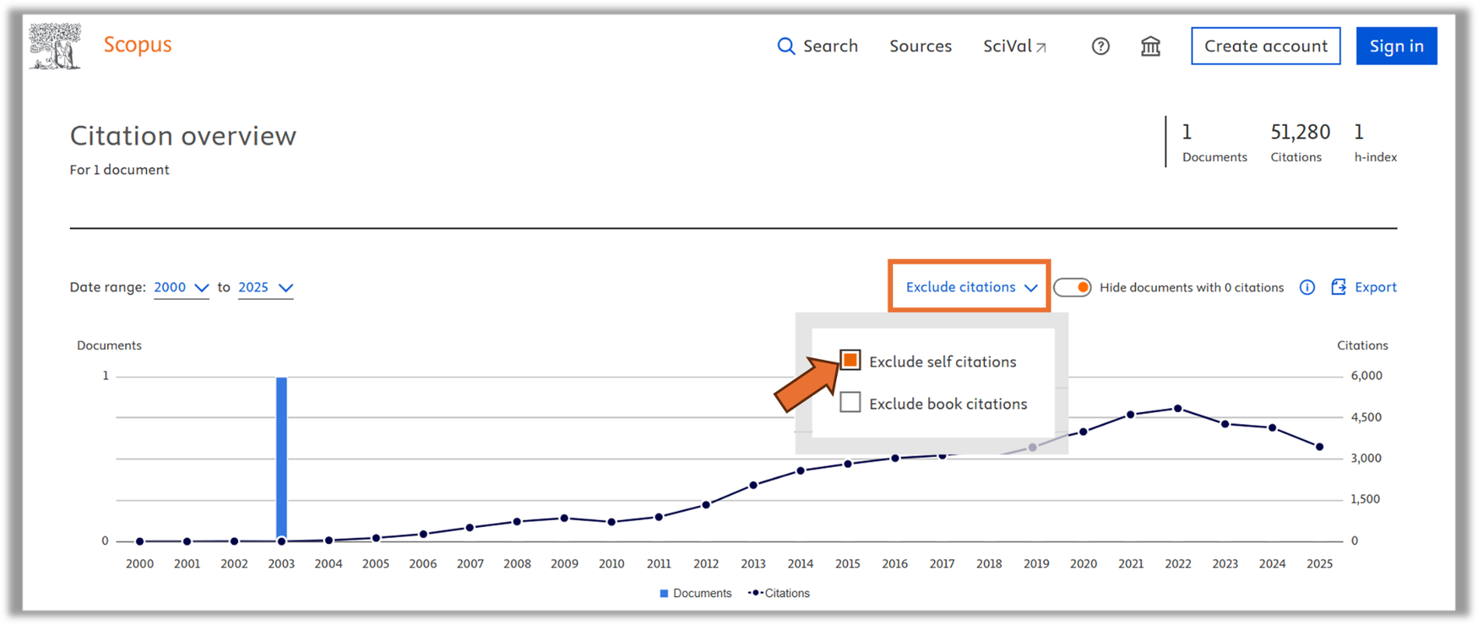Click the blue 2003 document bar
This screenshot has width=1478, height=625.
(282, 459)
